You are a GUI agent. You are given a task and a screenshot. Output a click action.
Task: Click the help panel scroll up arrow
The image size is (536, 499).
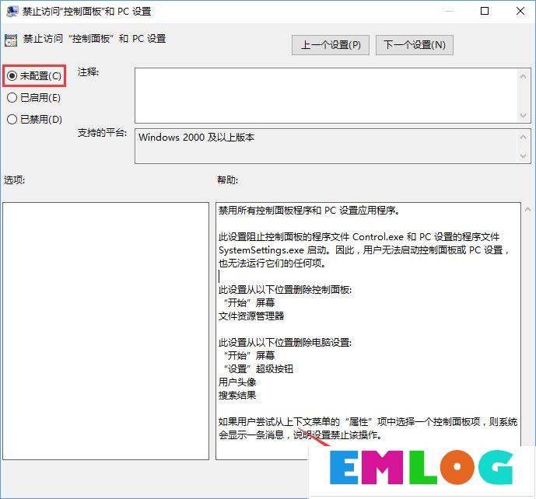(527, 209)
